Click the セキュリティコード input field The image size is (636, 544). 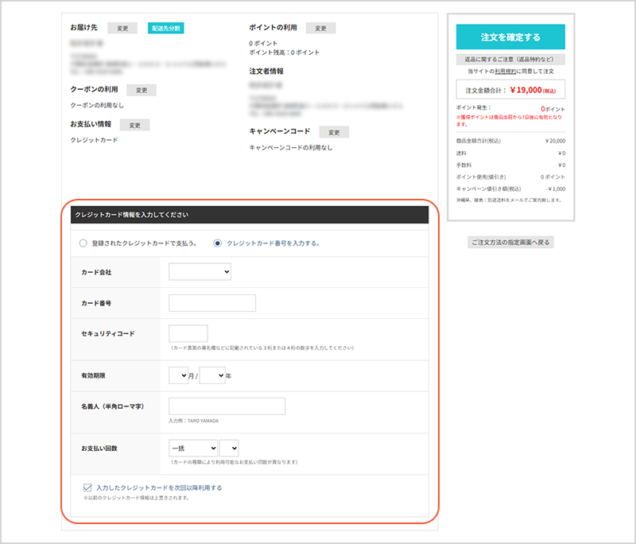188,333
